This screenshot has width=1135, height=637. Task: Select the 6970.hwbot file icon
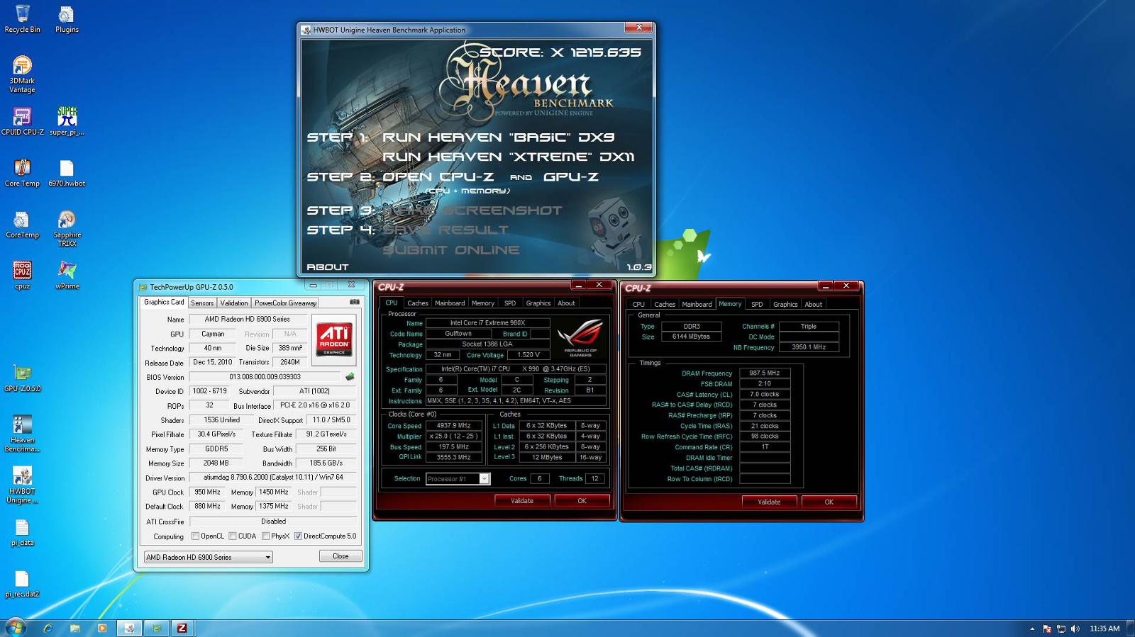(67, 173)
